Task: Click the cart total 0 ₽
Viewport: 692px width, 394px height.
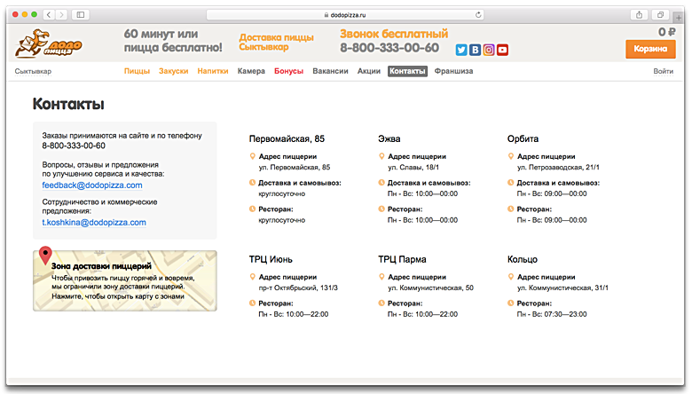Action: pyautogui.click(x=666, y=32)
